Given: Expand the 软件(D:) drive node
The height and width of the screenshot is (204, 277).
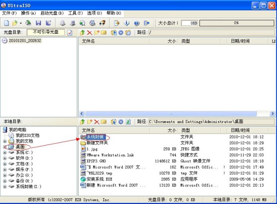Looking at the screenshot, I should pos(5,158).
